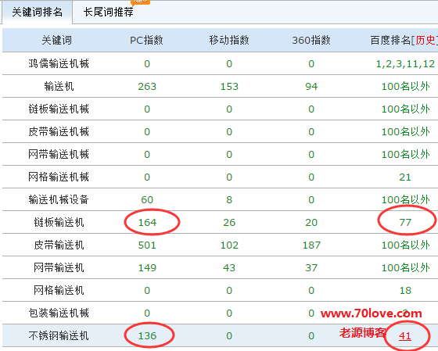Click 360 index 187 for 皮带输送机
The image size is (438, 351).
[311, 245]
